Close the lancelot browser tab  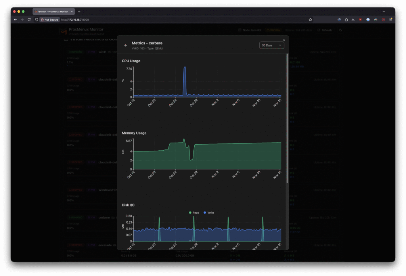coord(72,11)
